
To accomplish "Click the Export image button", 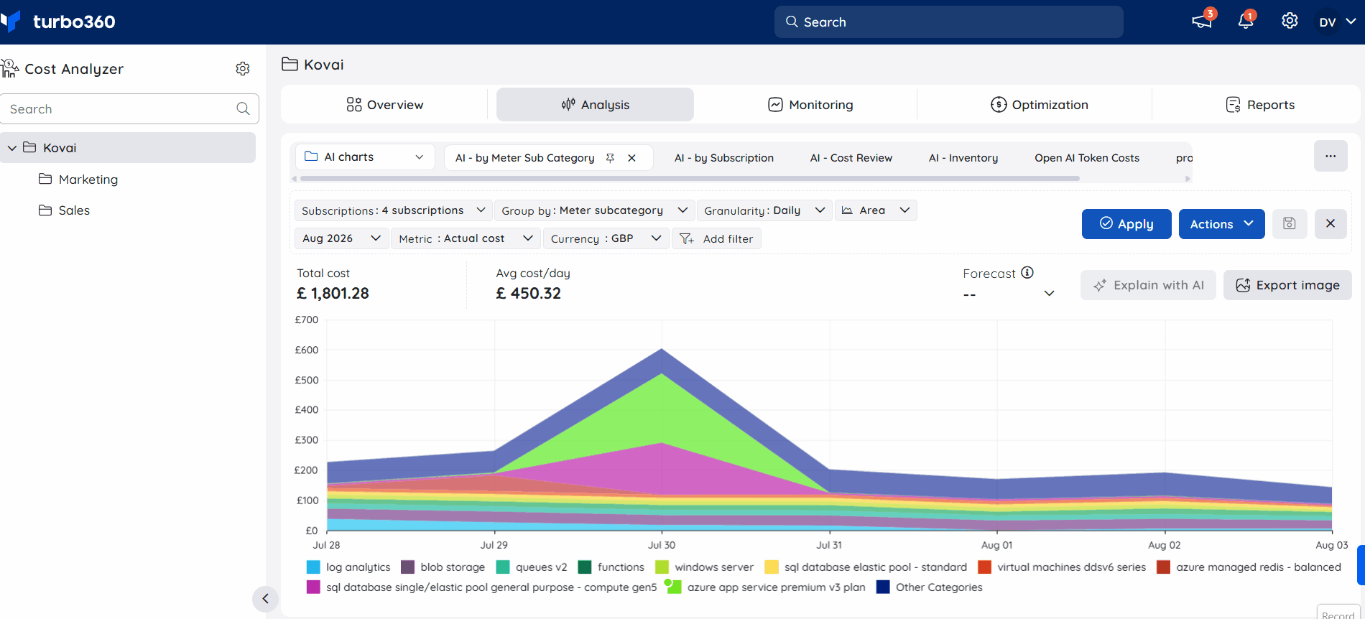I will pos(1287,285).
